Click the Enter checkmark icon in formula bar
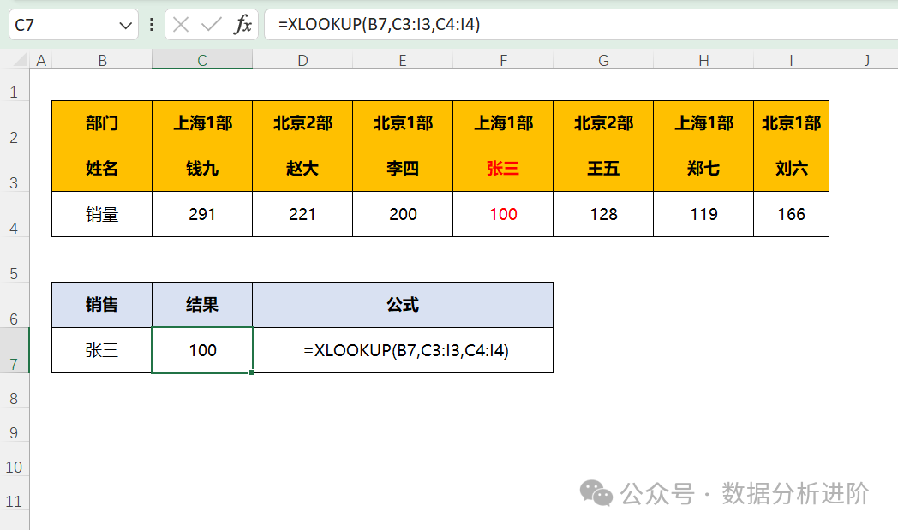Viewport: 898px width, 530px height. pos(211,25)
